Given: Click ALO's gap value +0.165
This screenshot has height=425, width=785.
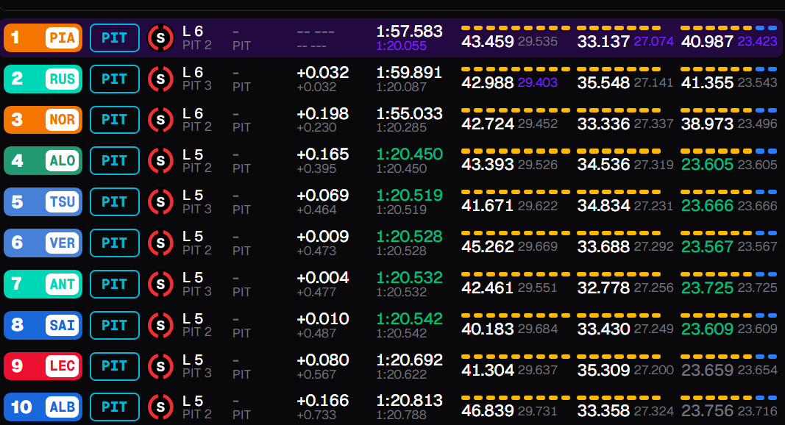Looking at the screenshot, I should 323,154.
